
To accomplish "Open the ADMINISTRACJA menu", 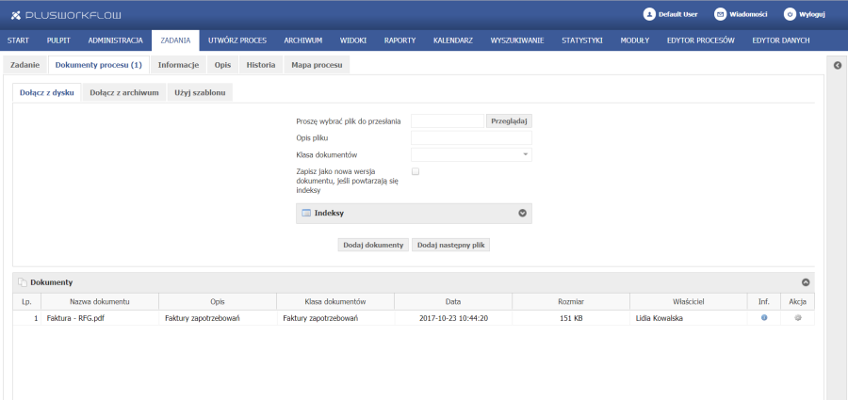I will coord(115,40).
